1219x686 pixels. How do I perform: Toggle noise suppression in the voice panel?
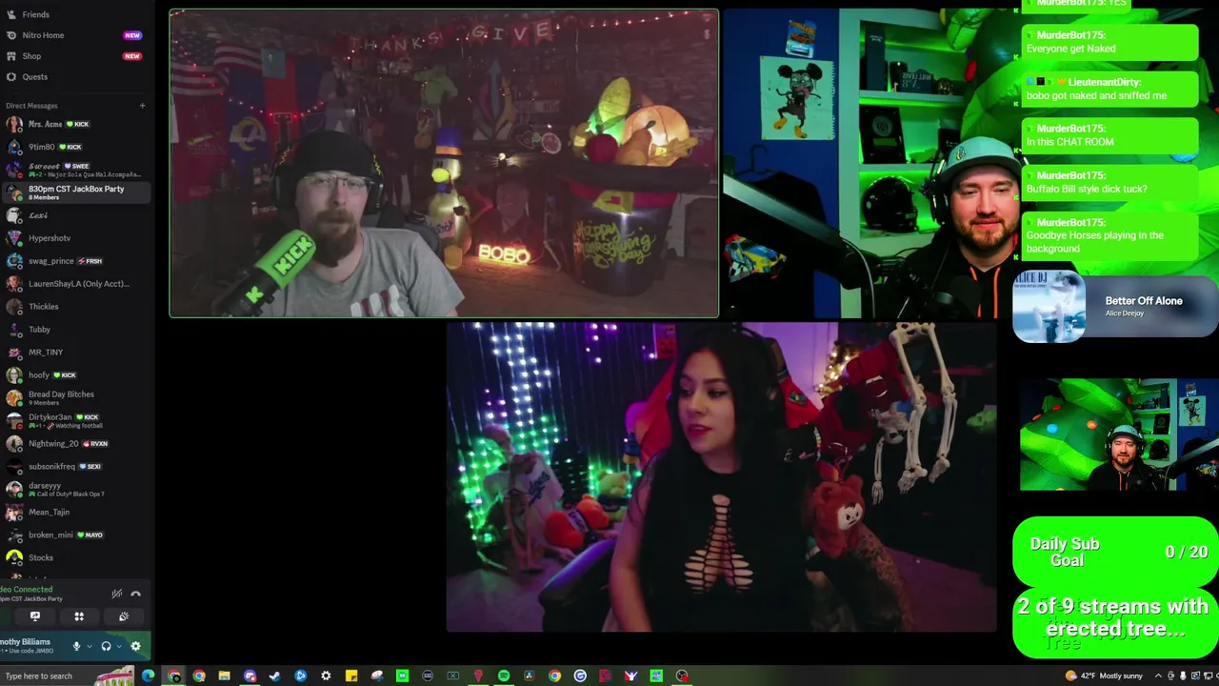[x=117, y=594]
